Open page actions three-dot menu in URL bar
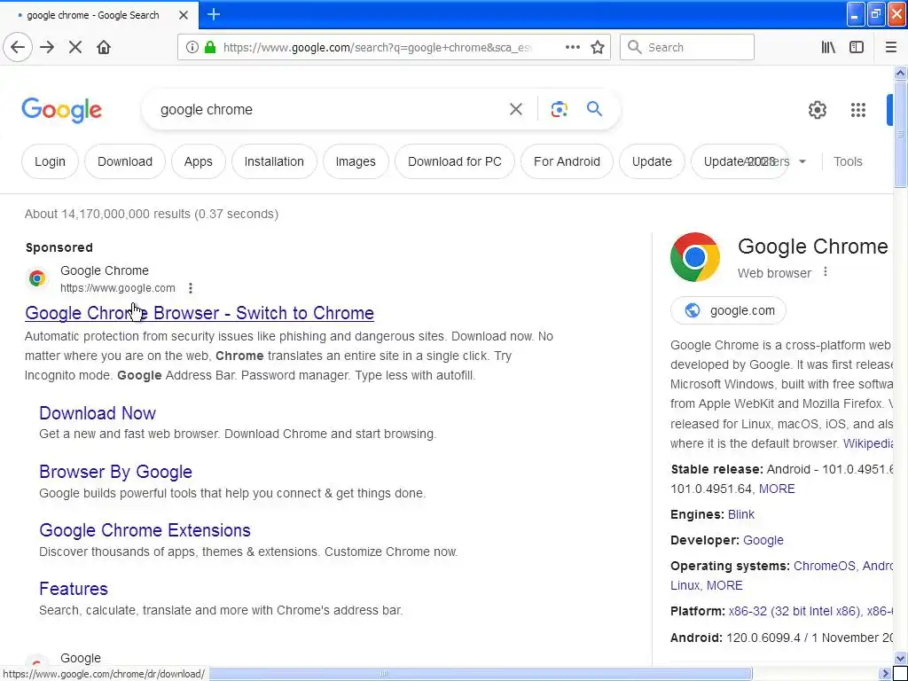Screen dimensions: 908x681 pos(572,47)
